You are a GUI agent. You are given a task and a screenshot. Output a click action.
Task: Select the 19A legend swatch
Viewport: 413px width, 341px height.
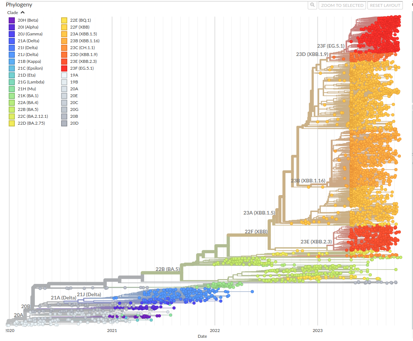coord(64,75)
